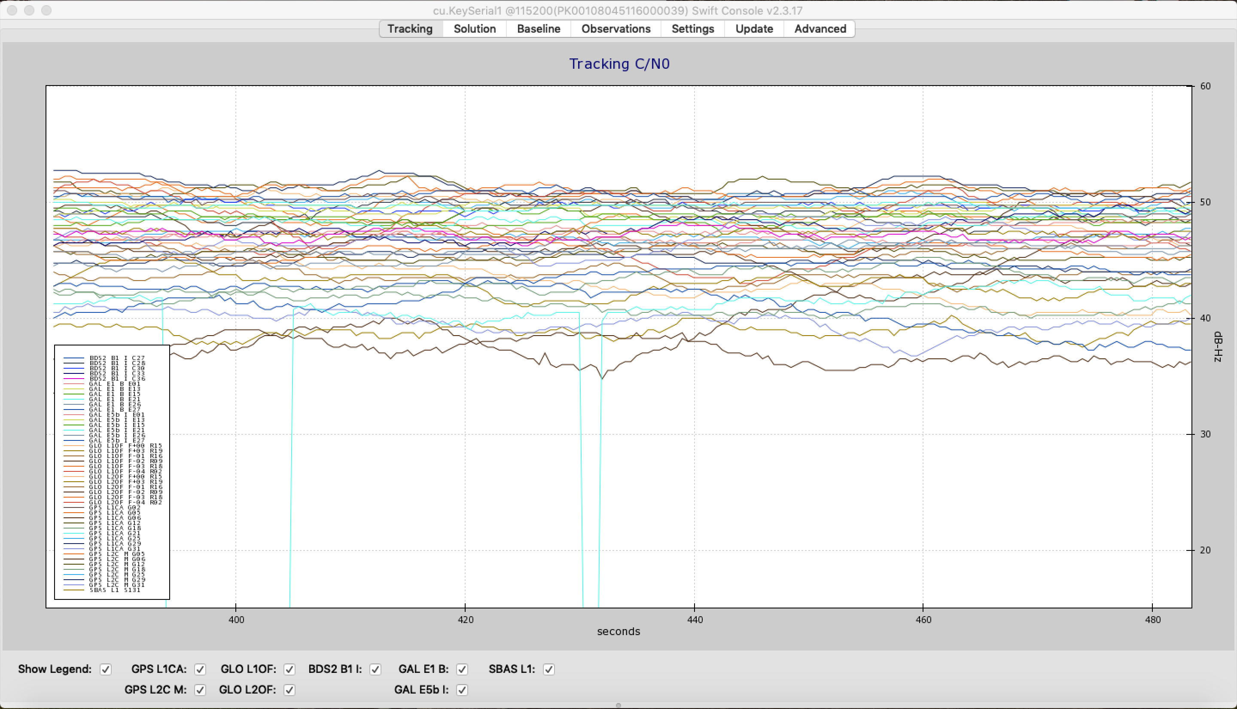Switch to the Solution tab
Screen dimensions: 1237x709
(x=475, y=29)
